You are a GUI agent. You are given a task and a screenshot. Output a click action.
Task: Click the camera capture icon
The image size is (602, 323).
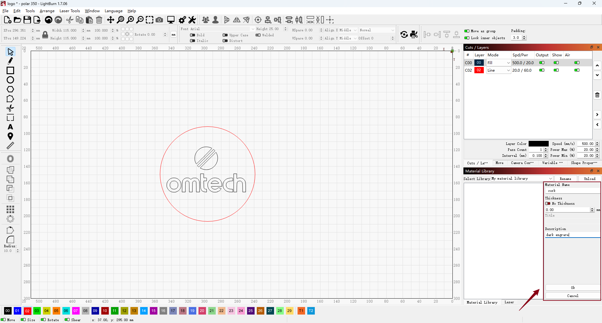(159, 20)
